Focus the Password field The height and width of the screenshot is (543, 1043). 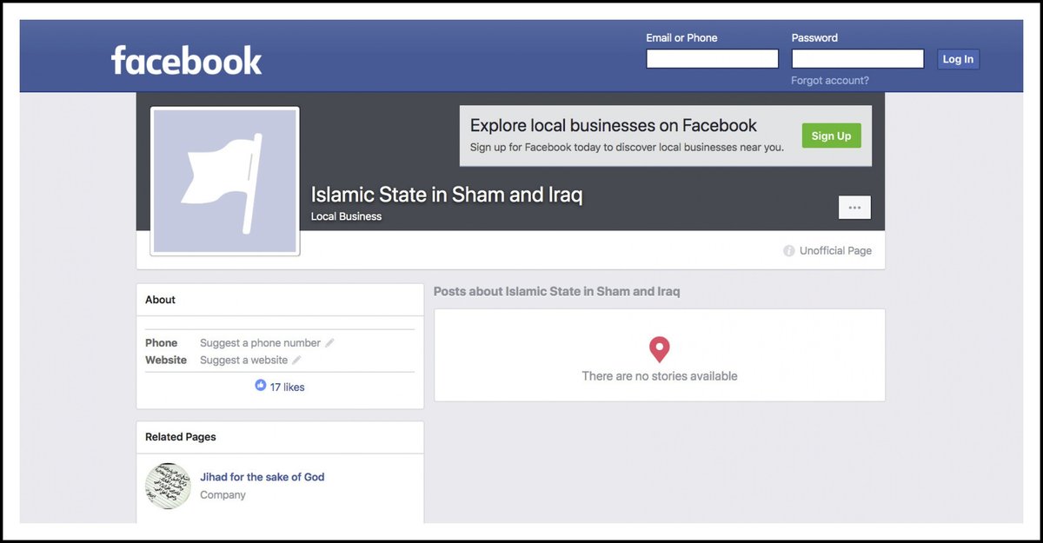click(858, 59)
